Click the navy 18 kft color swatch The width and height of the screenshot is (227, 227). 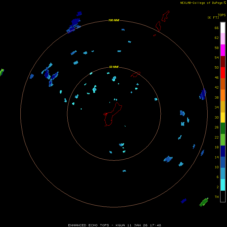coord(223,151)
